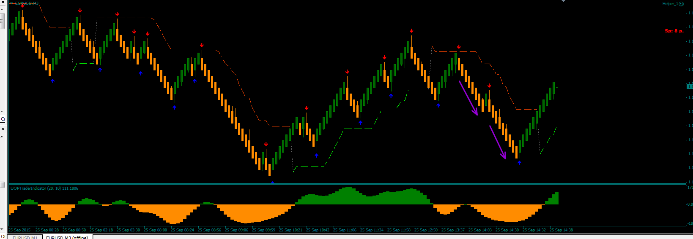Click the lower panel scroll down arrow
Viewport: 693px width, 239px height.
pyautogui.click(x=2, y=229)
